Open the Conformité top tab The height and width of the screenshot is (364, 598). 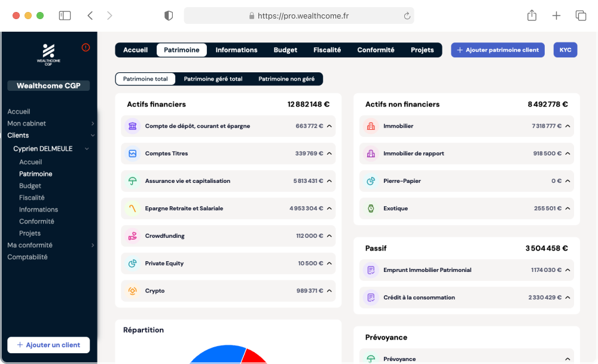pos(376,50)
